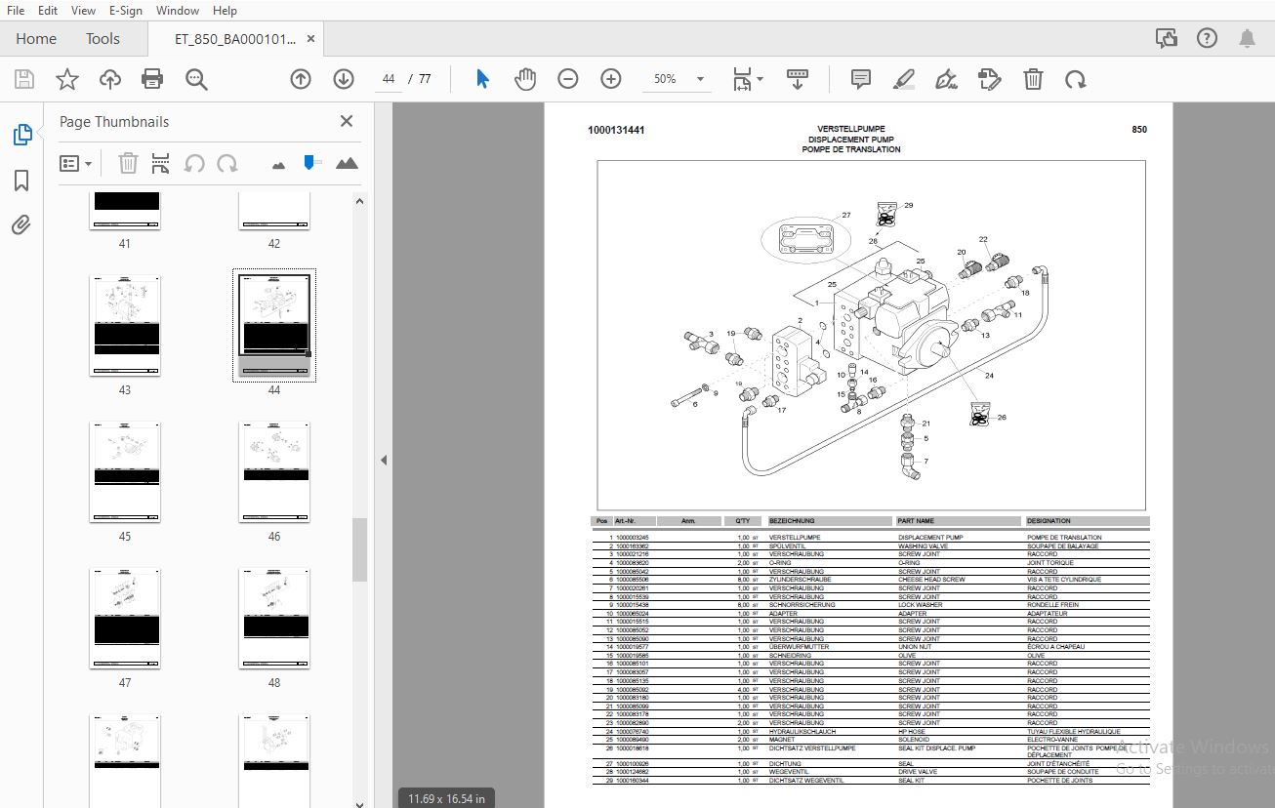The width and height of the screenshot is (1275, 808).
Task: Insert pages icon in thumbnails panel
Action: (161, 163)
